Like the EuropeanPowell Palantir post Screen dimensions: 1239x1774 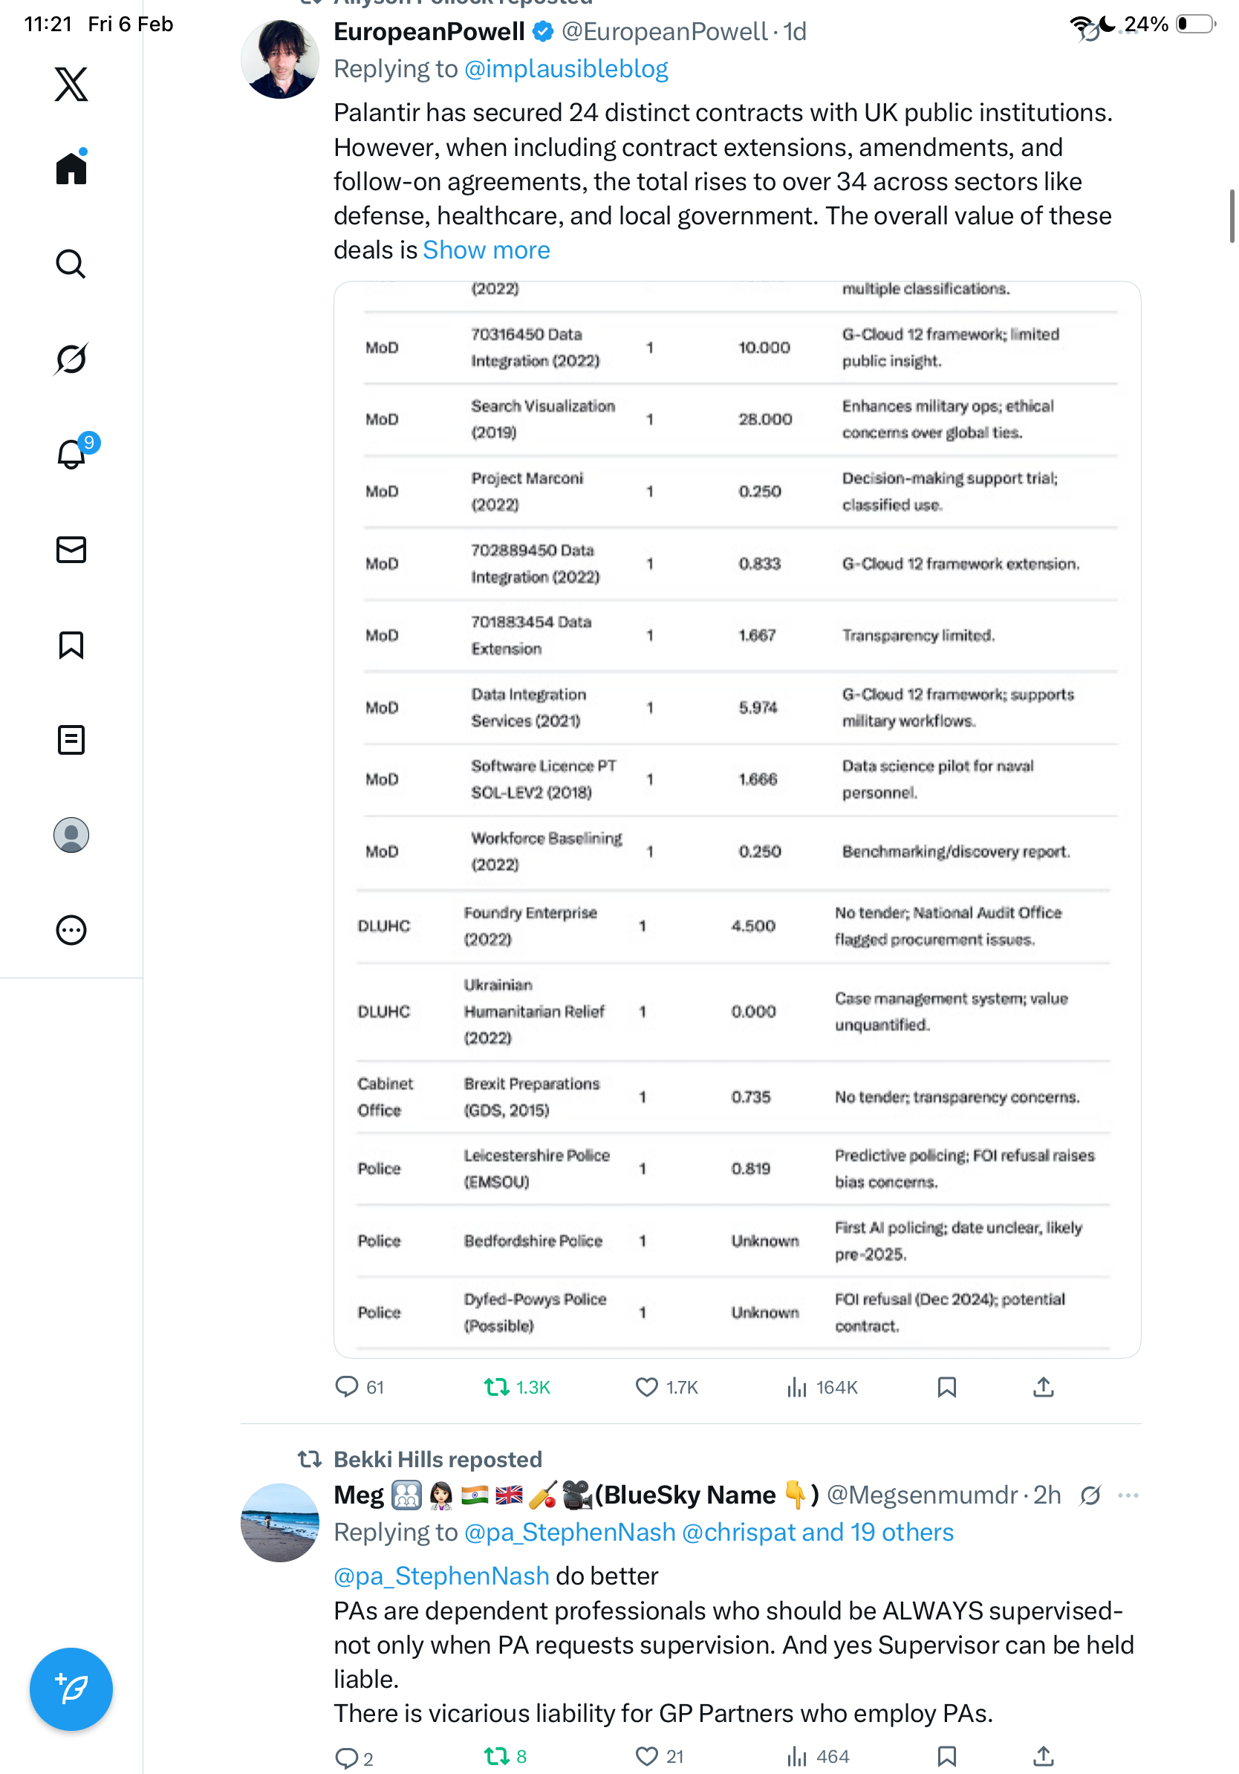646,1387
